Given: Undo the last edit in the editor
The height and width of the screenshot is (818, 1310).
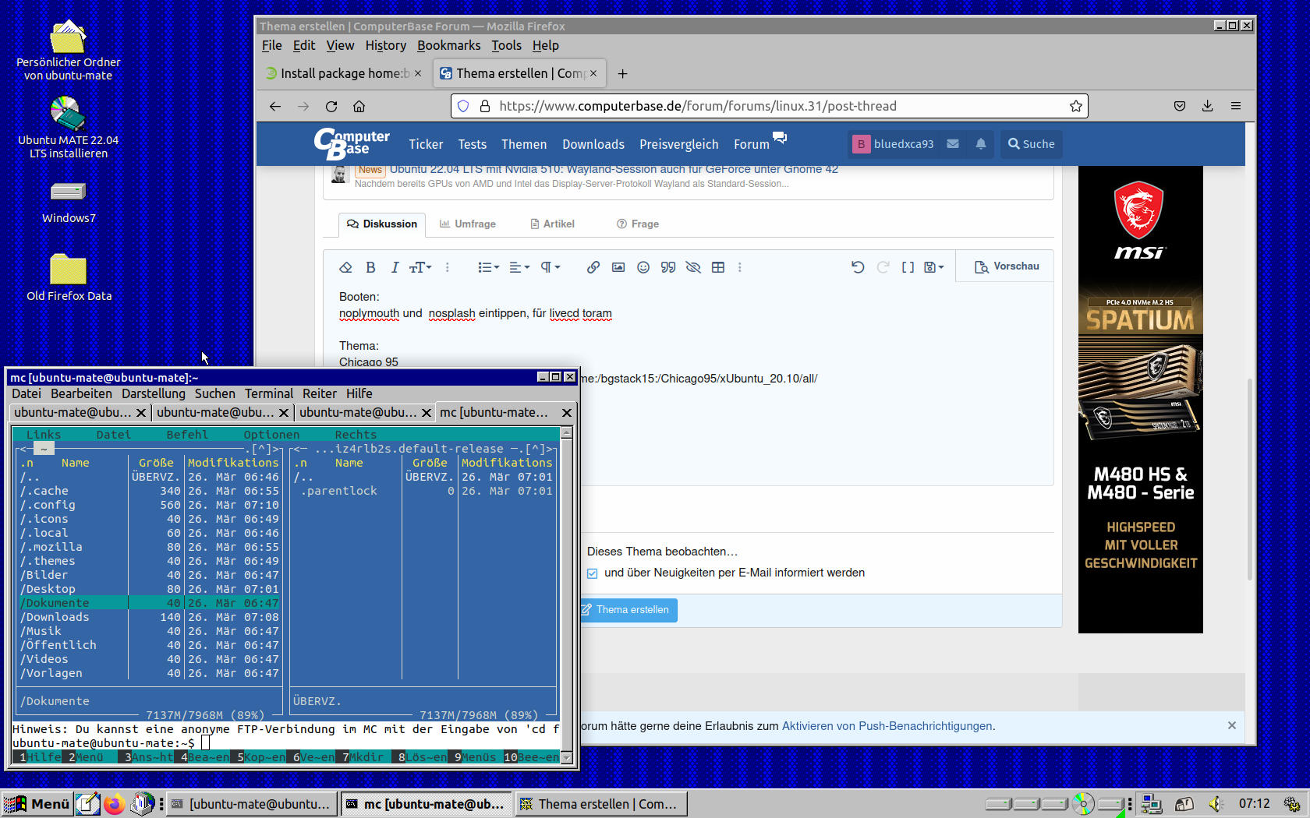Looking at the screenshot, I should click(858, 267).
